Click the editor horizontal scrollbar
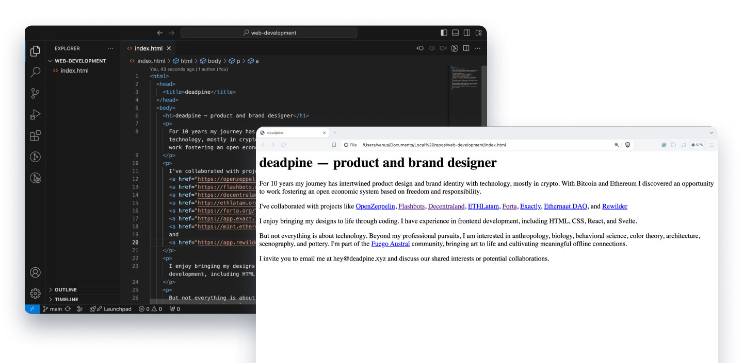Image resolution: width=743 pixels, height=363 pixels. tap(202, 301)
